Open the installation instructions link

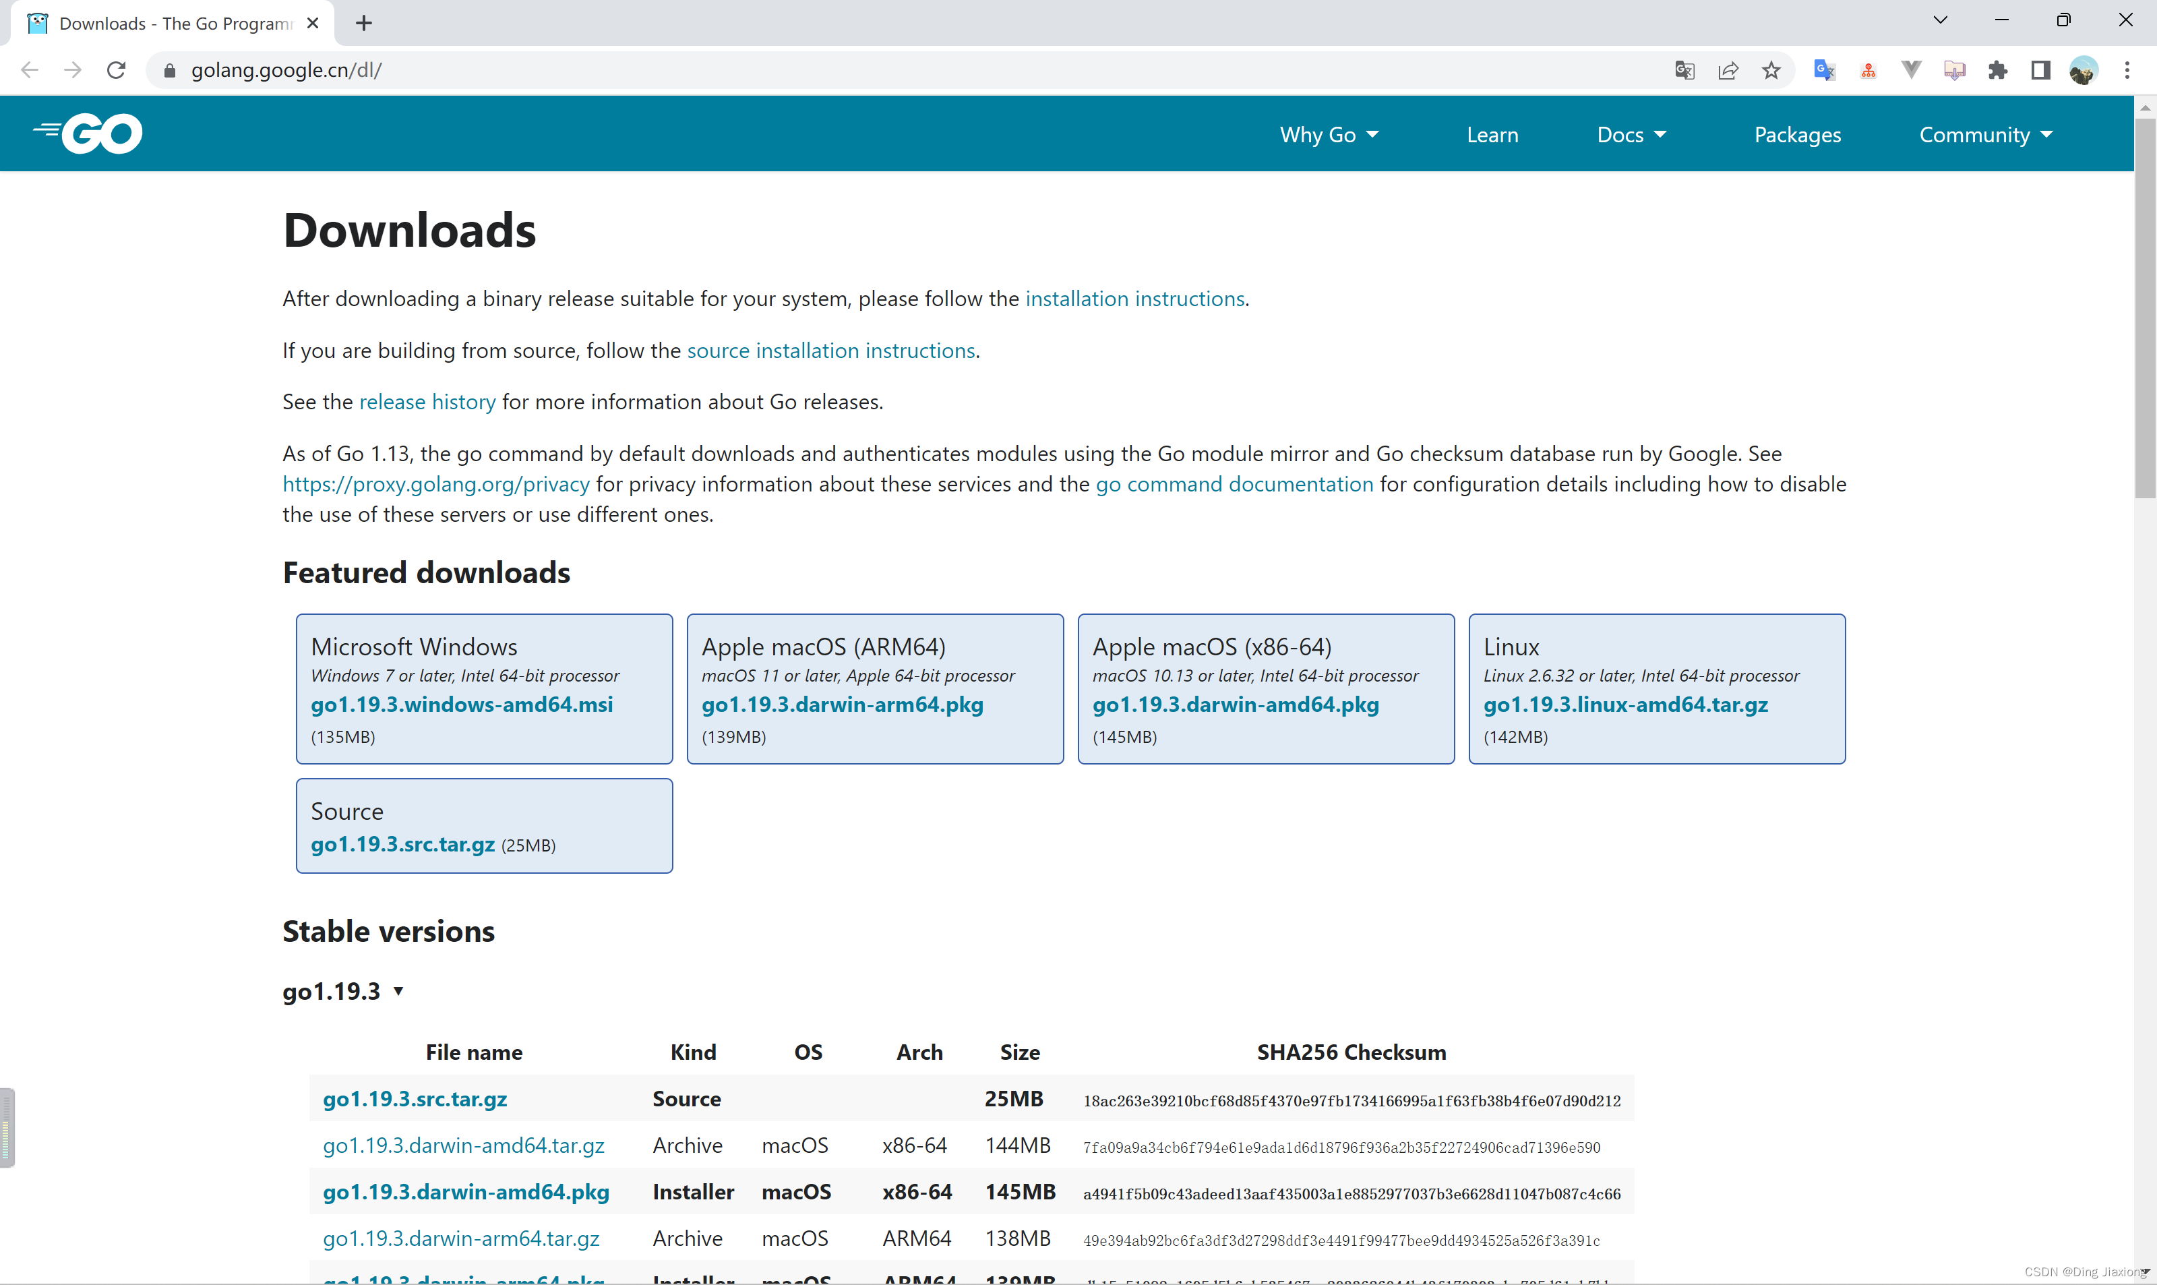click(x=1134, y=299)
